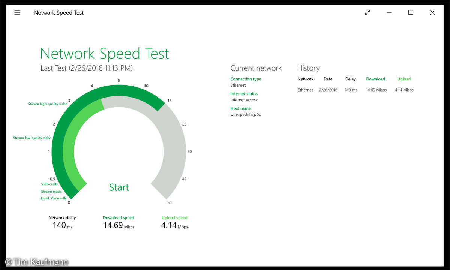Click the expand to full-screen arrow icon

click(367, 12)
